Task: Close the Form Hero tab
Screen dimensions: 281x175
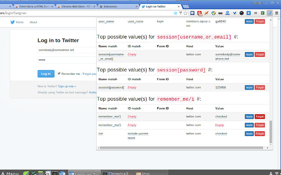Action: click(52, 7)
